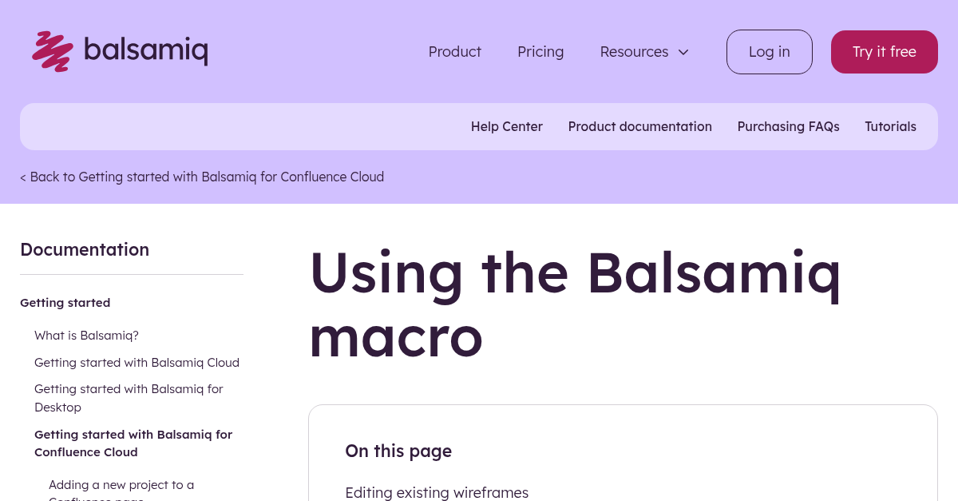
Task: Select the Product documentation tab
Action: point(639,126)
